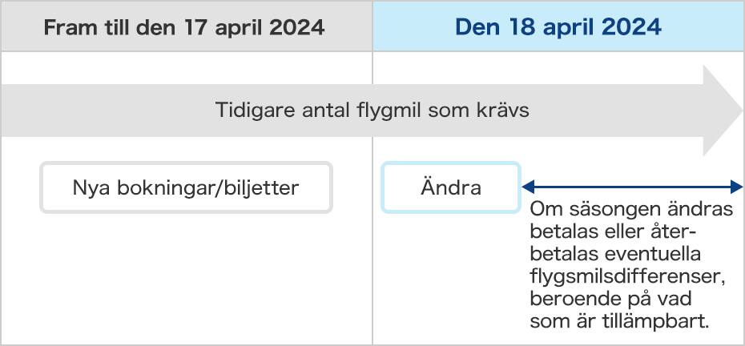Select the "Den 18 april 2024" header
This screenshot has height=346, width=745.
point(558,27)
